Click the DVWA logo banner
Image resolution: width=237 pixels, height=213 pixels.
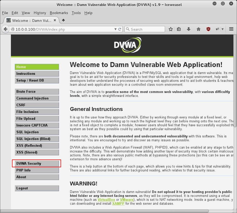click(x=127, y=45)
